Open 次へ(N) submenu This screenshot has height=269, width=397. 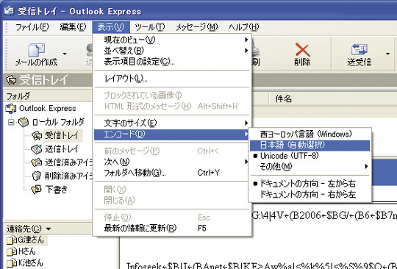(172, 162)
